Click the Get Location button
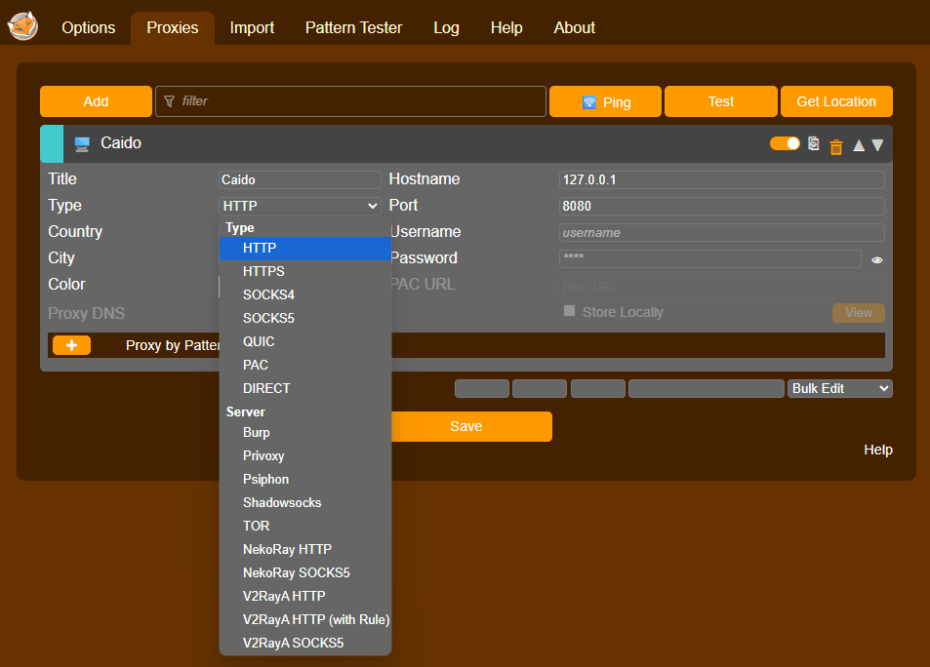930x667 pixels. tap(836, 100)
